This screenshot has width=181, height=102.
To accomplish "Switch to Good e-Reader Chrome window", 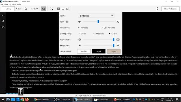I will [x=42, y=99].
